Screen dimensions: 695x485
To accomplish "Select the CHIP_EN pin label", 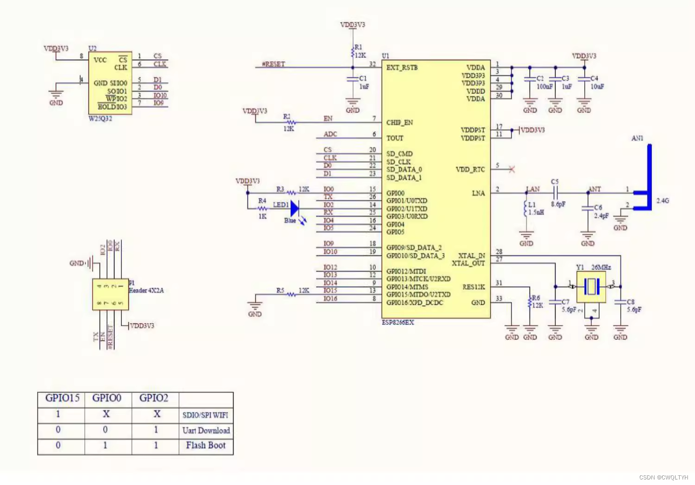I will click(x=399, y=122).
